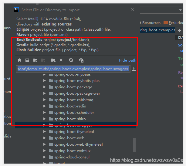Image resolution: width=186 pixels, height=166 pixels.
Task: Click the path input field
Action: point(73,69)
